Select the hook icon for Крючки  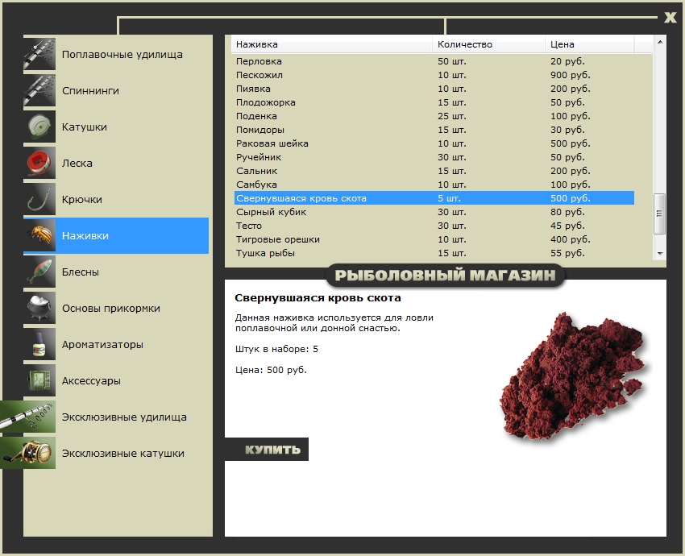[x=39, y=200]
